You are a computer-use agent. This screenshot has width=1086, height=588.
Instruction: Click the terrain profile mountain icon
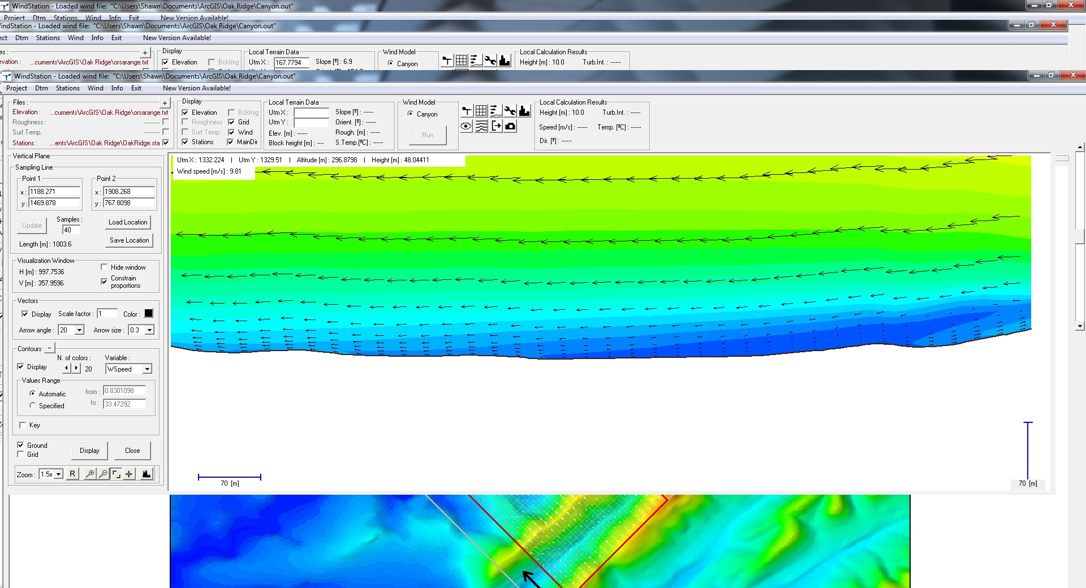(x=146, y=474)
